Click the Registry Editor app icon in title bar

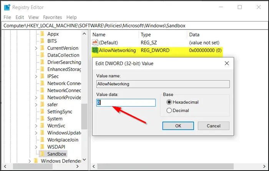pyautogui.click(x=7, y=7)
